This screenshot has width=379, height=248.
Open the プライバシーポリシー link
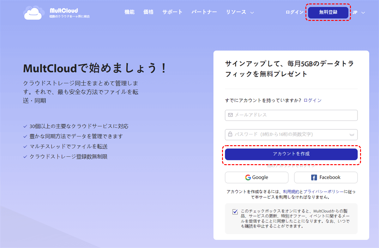click(323, 192)
